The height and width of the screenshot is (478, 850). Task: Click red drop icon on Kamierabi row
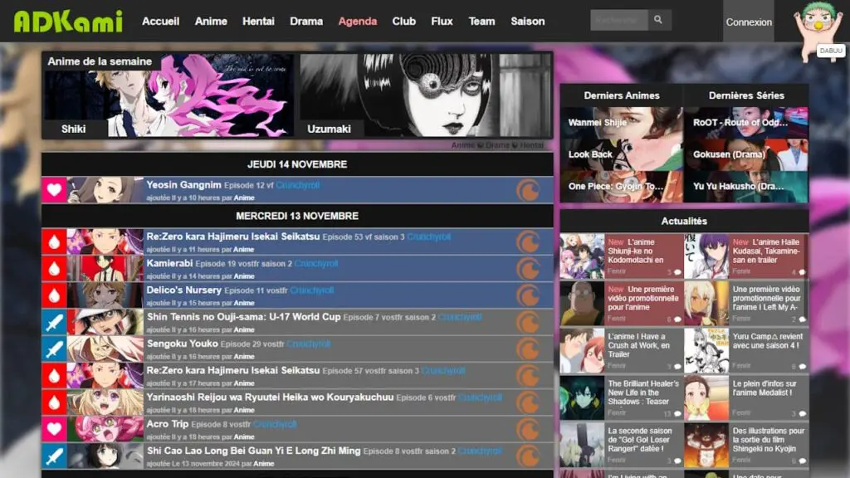coord(54,268)
